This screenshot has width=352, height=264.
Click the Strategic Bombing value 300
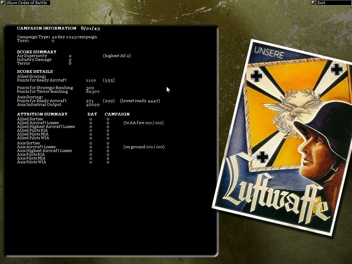coord(90,88)
